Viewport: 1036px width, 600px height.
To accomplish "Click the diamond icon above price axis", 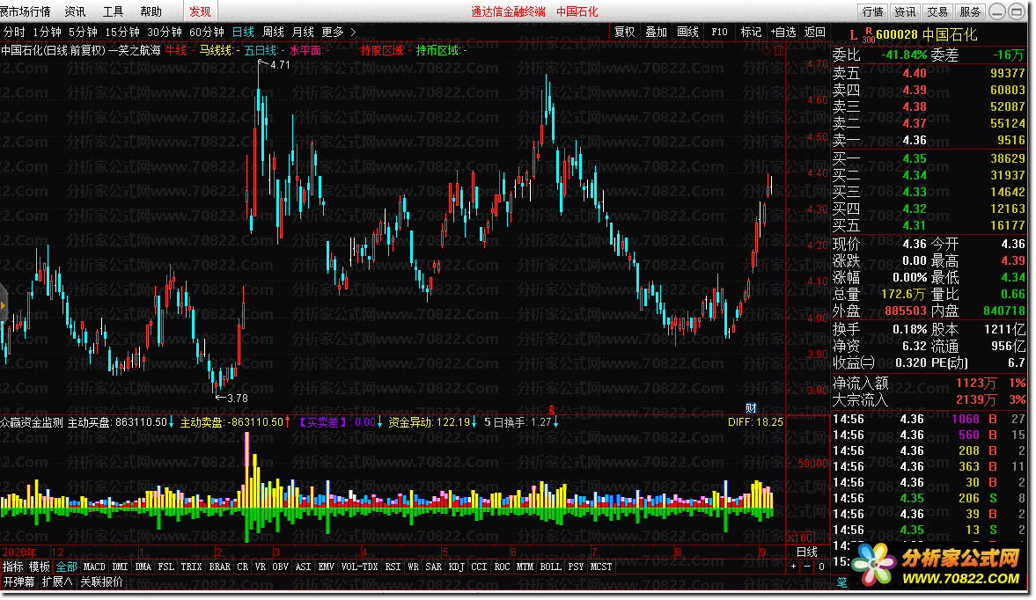I will click(x=767, y=50).
